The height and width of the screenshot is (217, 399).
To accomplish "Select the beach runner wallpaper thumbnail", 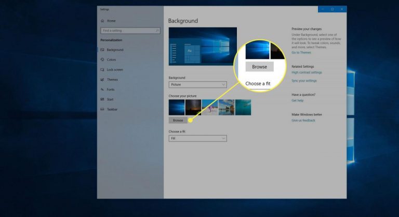I will (x=210, y=107).
